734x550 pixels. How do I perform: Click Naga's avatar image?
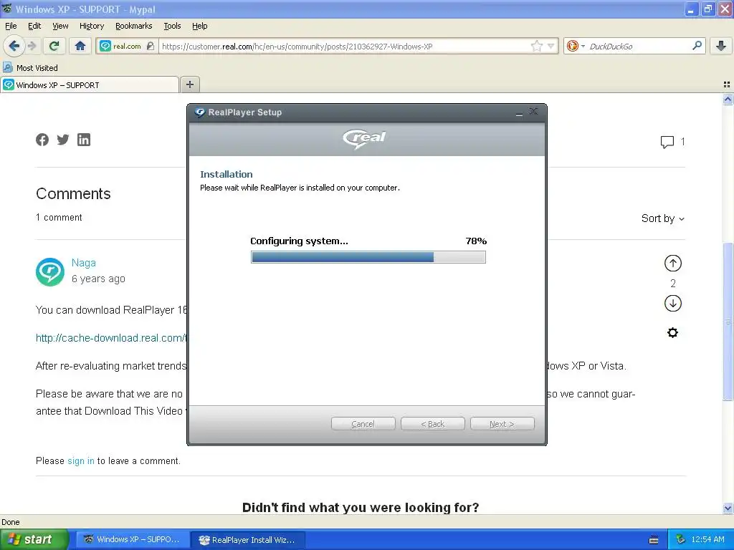pos(50,271)
